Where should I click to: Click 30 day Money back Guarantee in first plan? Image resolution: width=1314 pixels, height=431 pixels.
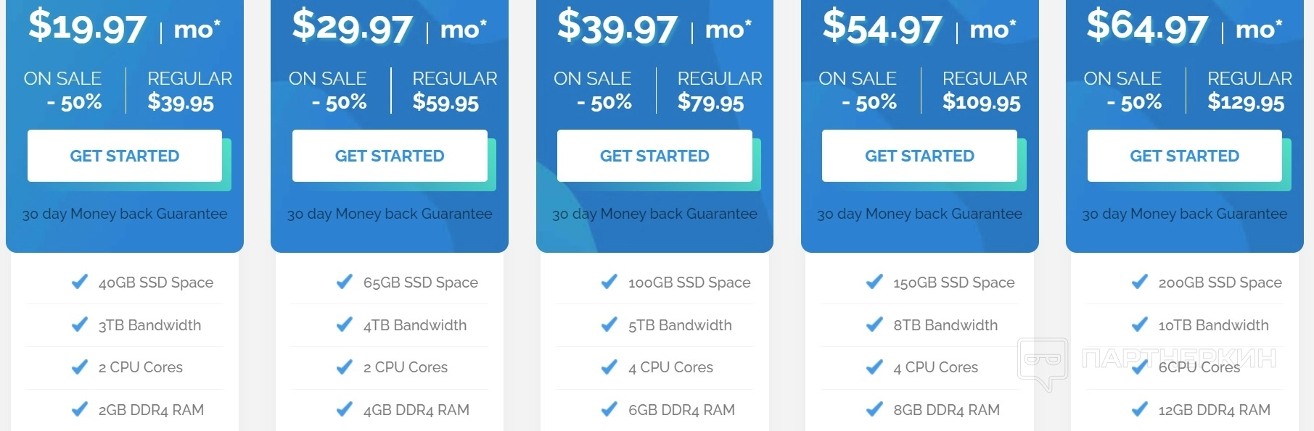[x=125, y=214]
